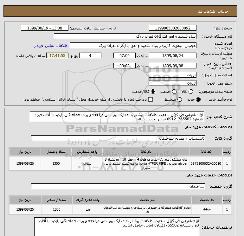Click the توضیحات خریدار text area
This screenshot has height=236, width=244.
click(x=117, y=227)
